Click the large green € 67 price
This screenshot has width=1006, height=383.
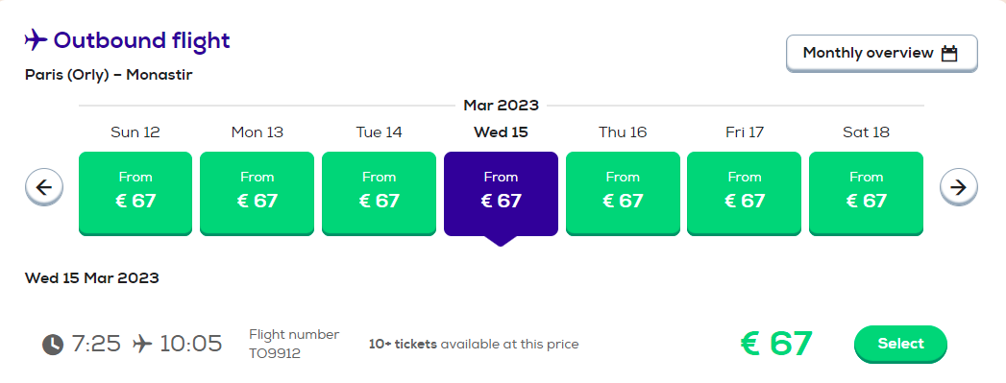click(776, 344)
